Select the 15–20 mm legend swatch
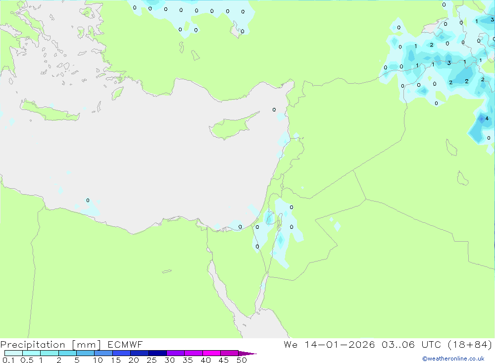 point(122,353)
